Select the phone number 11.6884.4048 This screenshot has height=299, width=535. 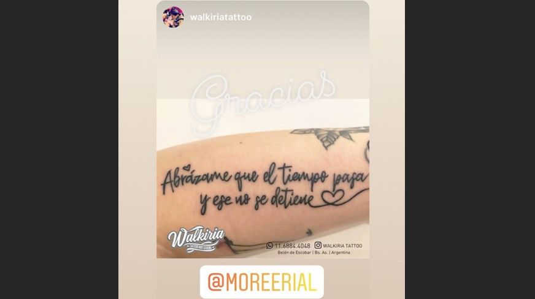(x=293, y=246)
